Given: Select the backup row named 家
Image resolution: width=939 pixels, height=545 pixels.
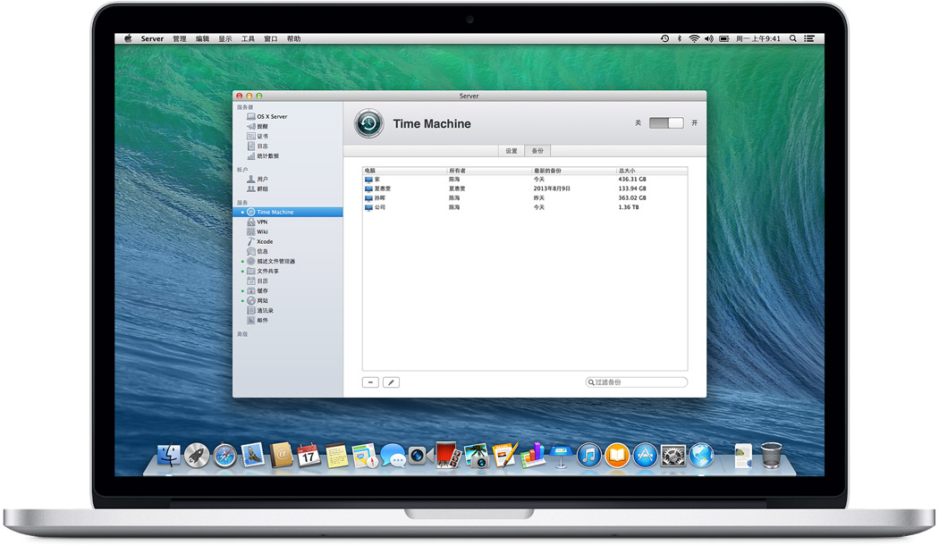Looking at the screenshot, I should tap(525, 180).
